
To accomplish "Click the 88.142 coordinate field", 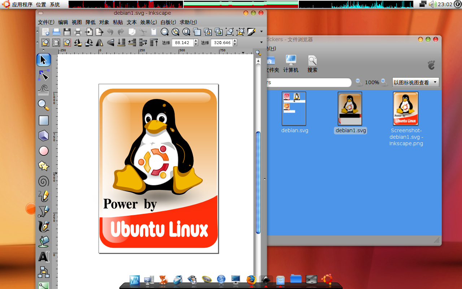I will pos(182,43).
